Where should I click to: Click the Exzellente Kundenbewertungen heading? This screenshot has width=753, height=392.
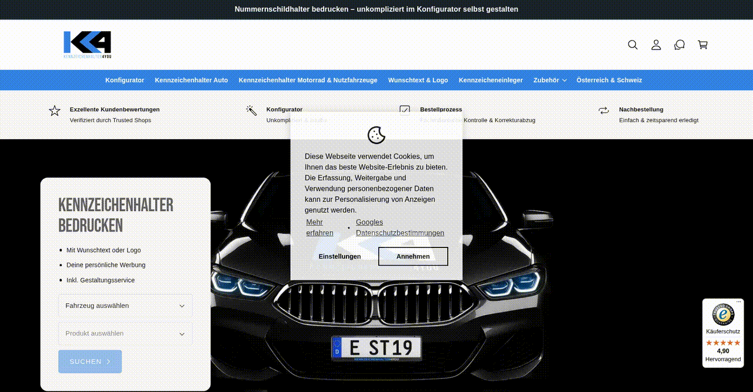click(115, 109)
